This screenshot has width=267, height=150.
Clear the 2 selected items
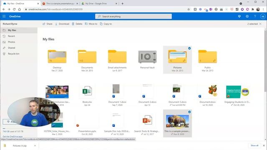point(260,24)
